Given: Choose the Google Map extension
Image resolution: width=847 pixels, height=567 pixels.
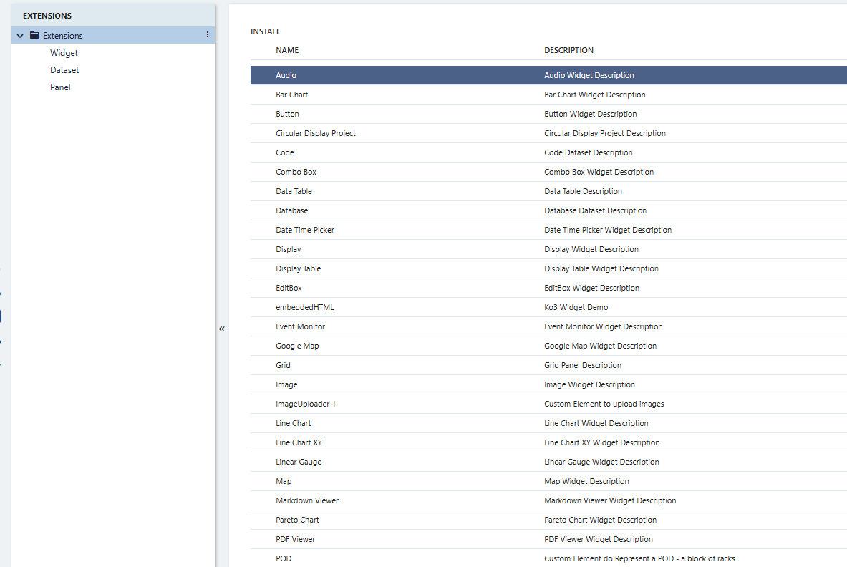Looking at the screenshot, I should click(297, 346).
